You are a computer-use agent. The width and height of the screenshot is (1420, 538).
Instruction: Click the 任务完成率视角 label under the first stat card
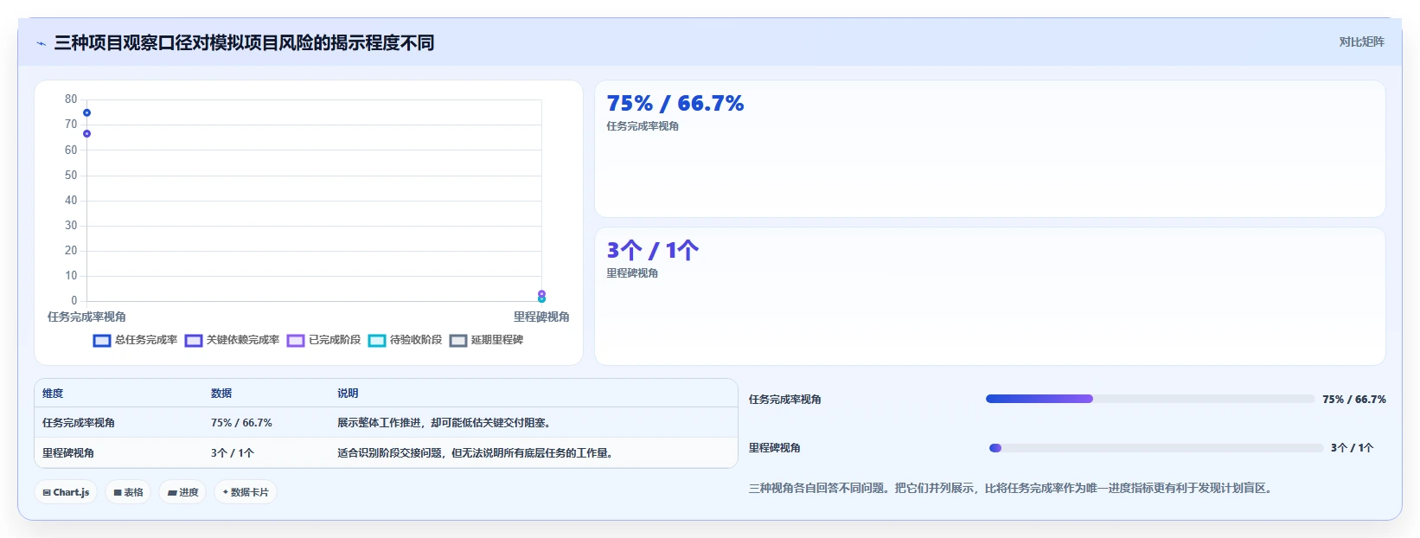(643, 125)
